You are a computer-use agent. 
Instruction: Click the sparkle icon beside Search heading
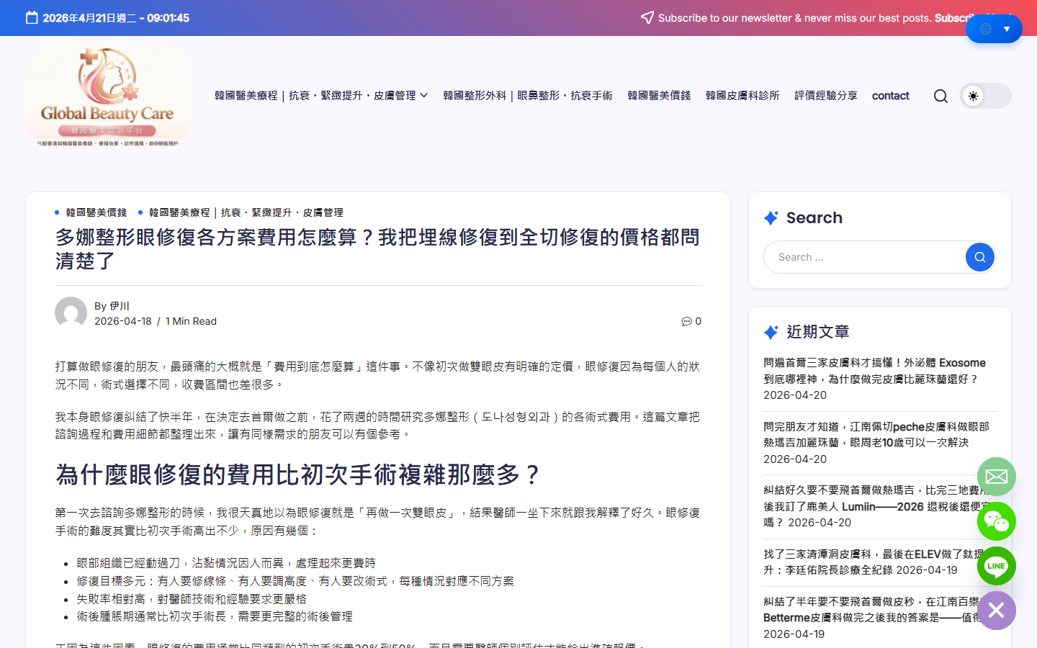pyautogui.click(x=771, y=217)
